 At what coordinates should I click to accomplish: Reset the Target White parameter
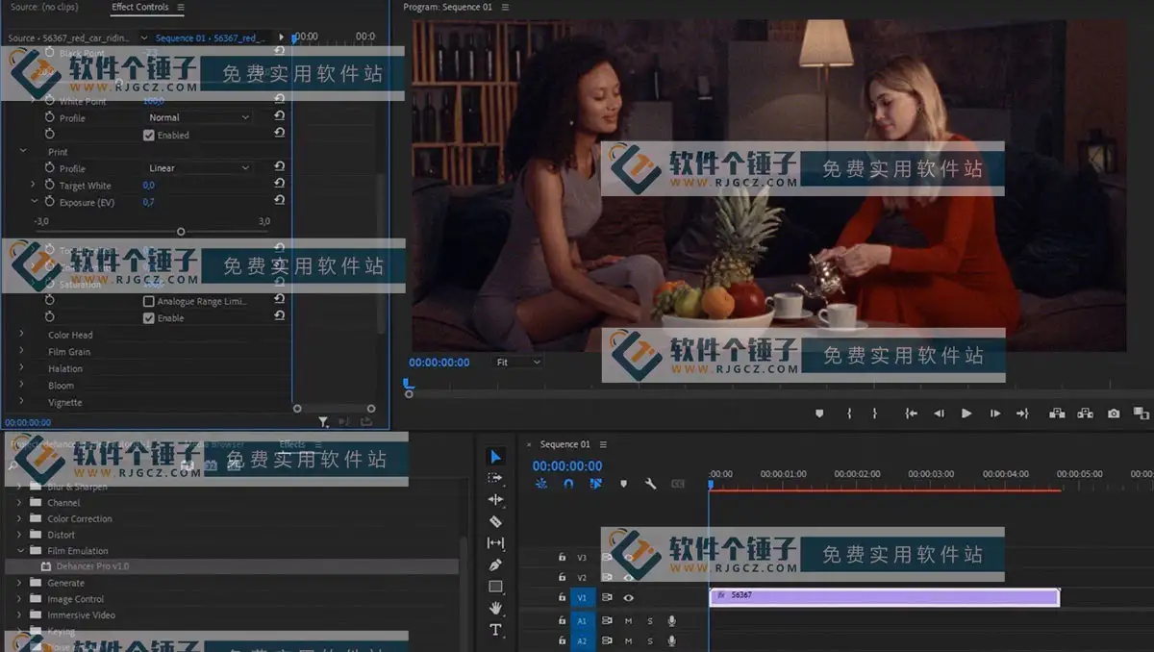pos(279,184)
